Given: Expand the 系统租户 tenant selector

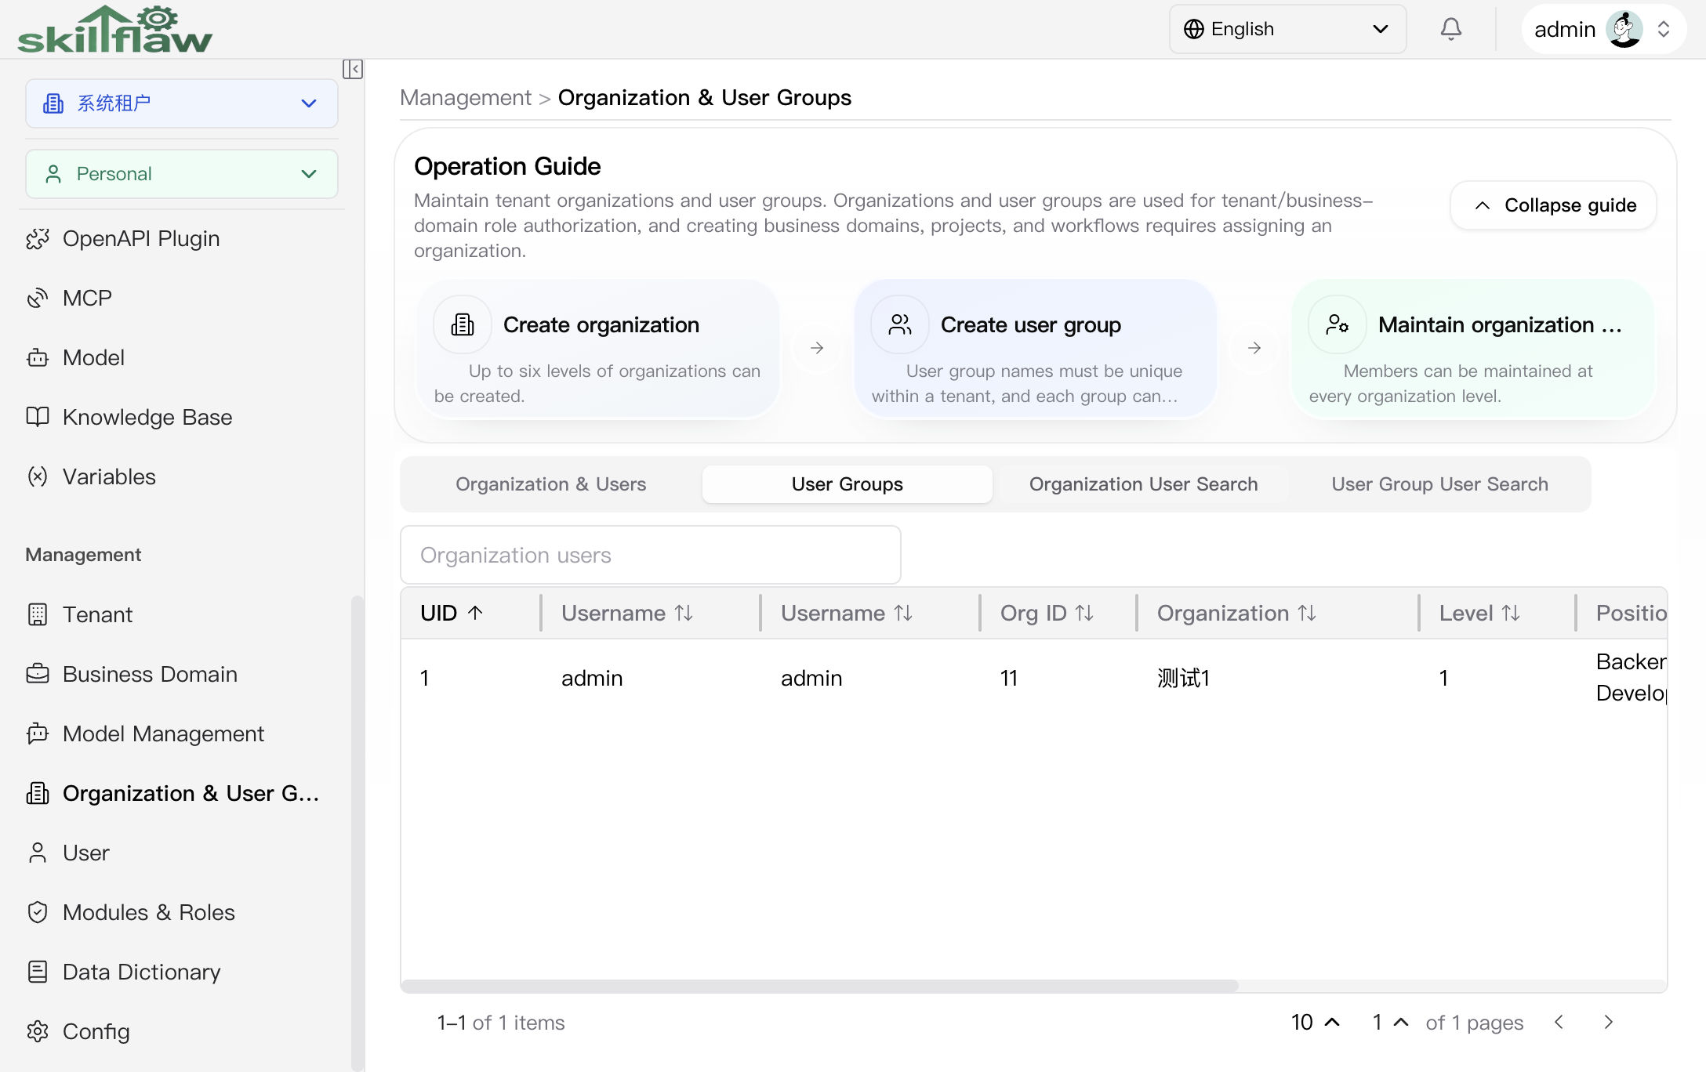Looking at the screenshot, I should click(x=182, y=103).
